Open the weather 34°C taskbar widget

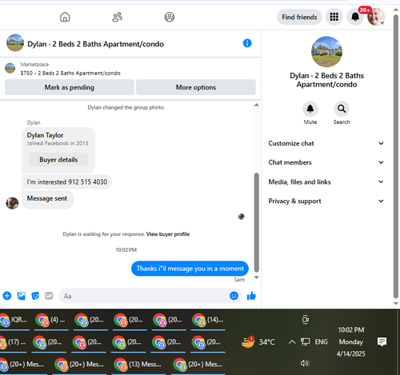(258, 342)
